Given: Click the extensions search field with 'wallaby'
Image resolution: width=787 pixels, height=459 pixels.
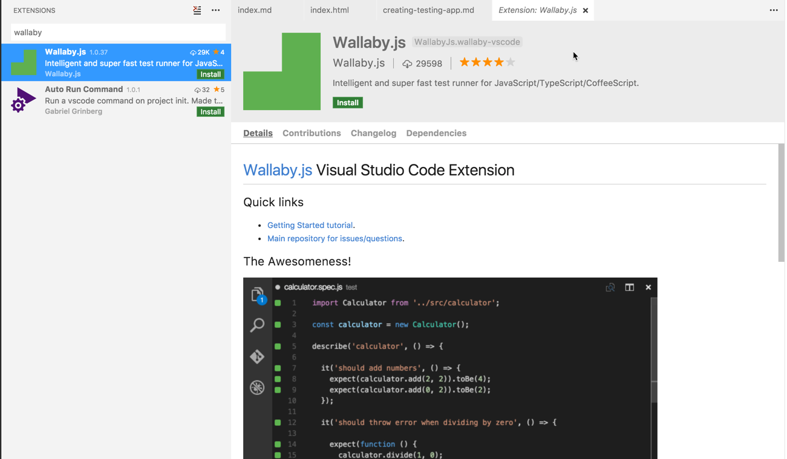Looking at the screenshot, I should pyautogui.click(x=119, y=32).
